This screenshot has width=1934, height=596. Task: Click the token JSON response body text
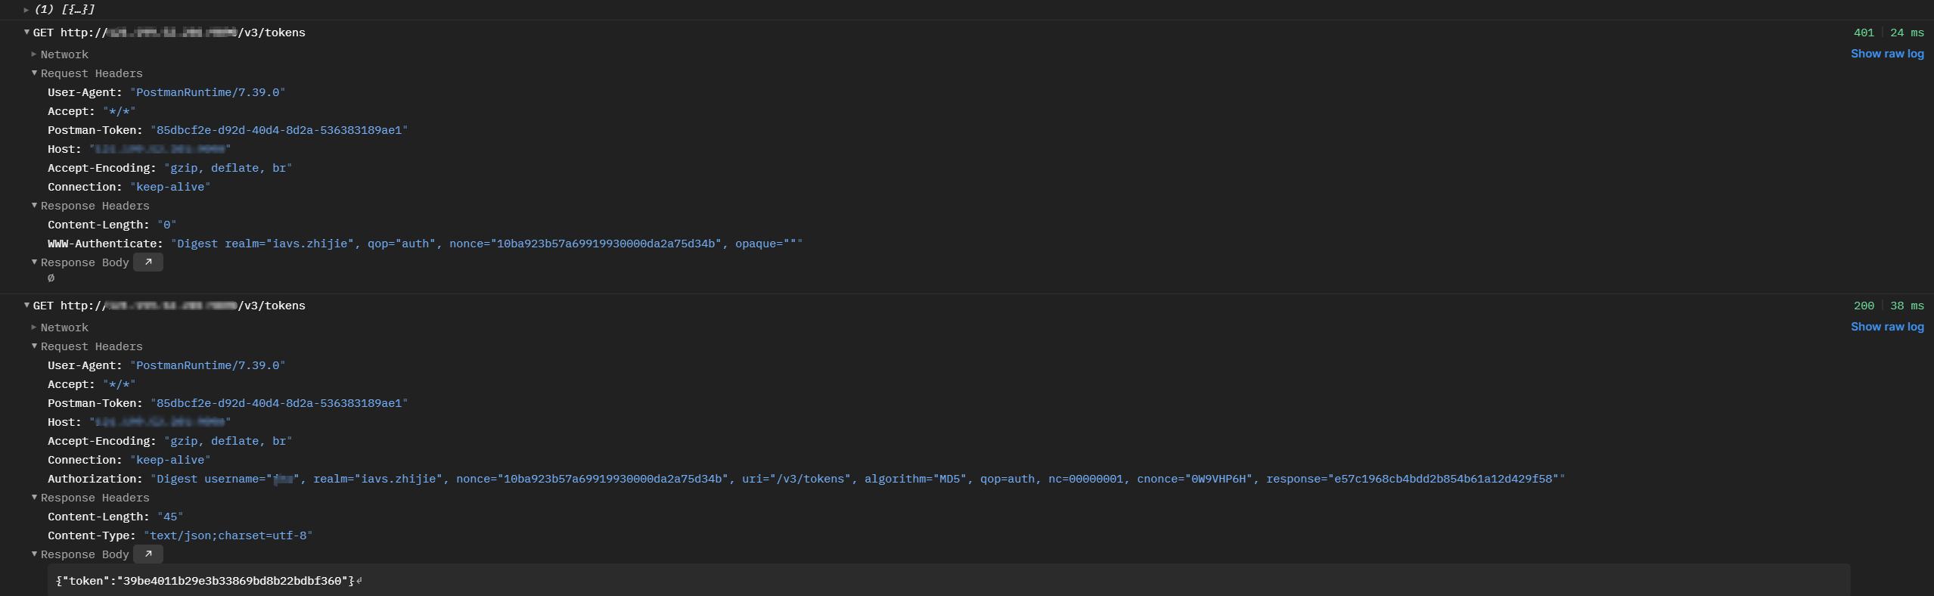[x=205, y=581]
